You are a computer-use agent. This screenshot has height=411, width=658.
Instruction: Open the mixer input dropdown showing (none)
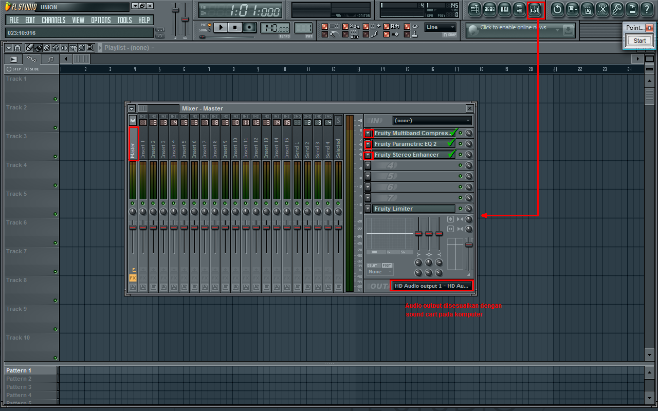(x=432, y=120)
